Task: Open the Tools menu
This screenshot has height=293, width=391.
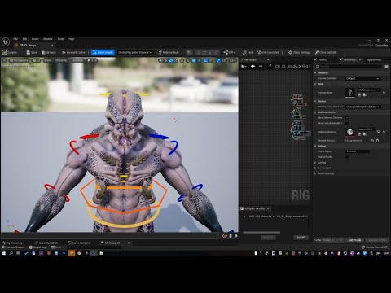Action: coord(61,39)
